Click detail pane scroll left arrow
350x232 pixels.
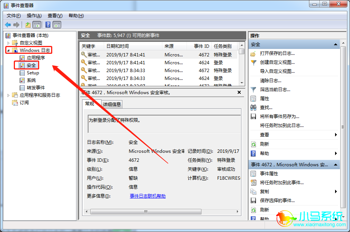(x=87, y=211)
